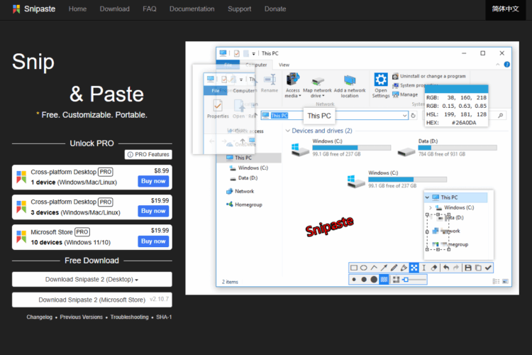
Task: Collapse This PC node in pasted tree
Action: click(x=427, y=197)
